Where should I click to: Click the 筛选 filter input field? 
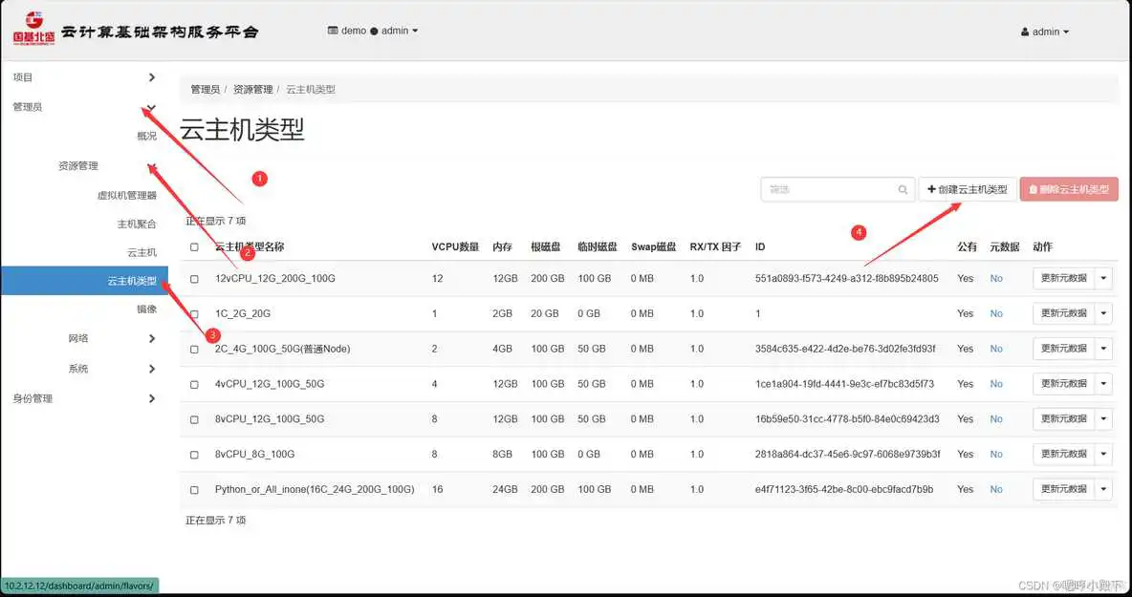coord(832,188)
